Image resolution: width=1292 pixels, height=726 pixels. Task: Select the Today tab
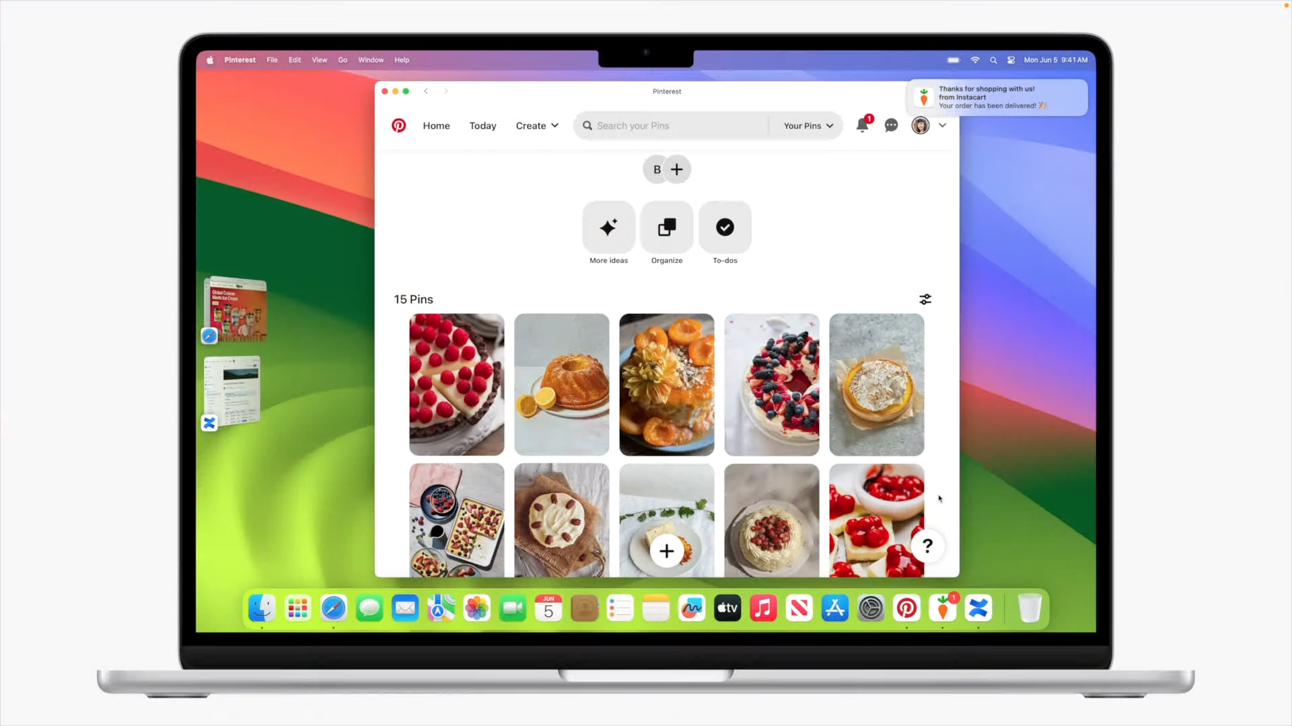click(x=482, y=125)
